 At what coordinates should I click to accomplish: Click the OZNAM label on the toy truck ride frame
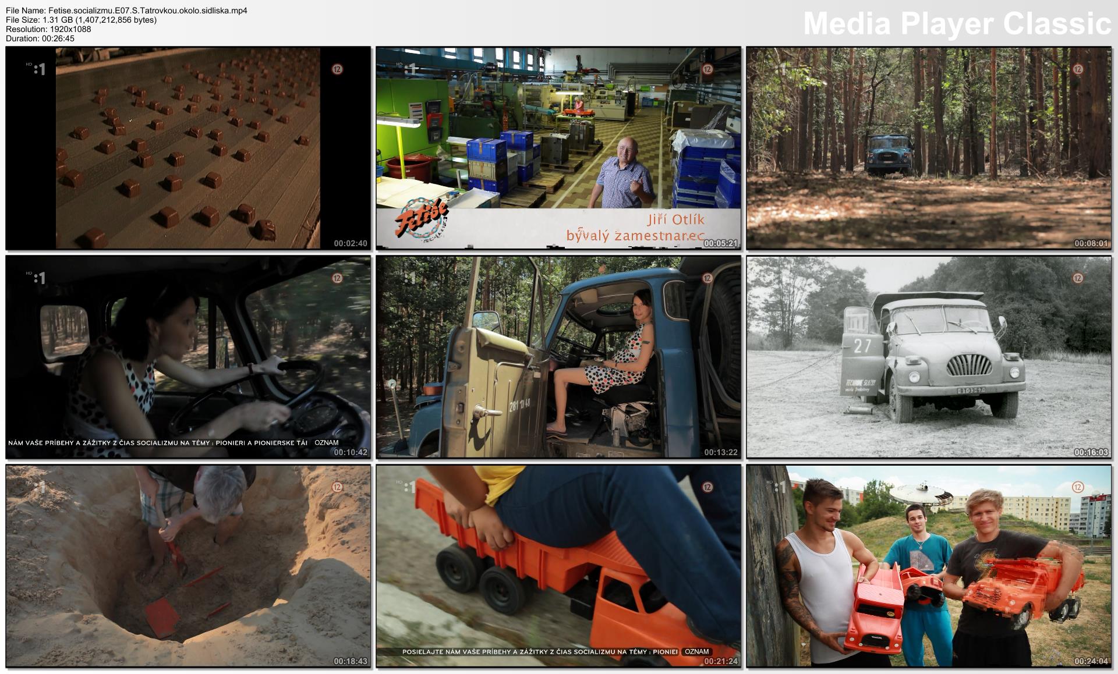tap(696, 652)
